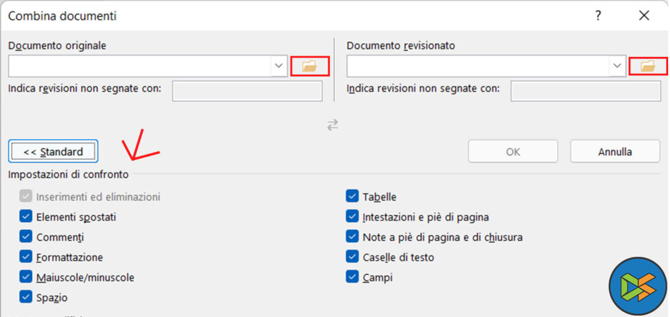
Task: Browse for the revised document folder icon
Action: point(647,65)
